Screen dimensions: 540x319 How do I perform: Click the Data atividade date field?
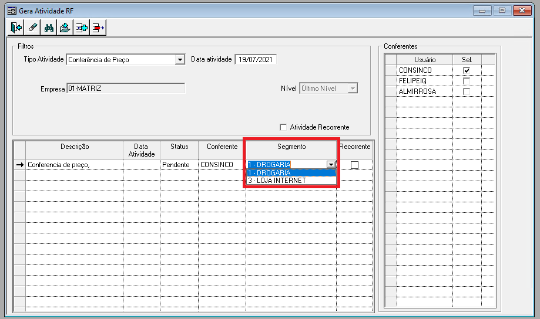[256, 59]
